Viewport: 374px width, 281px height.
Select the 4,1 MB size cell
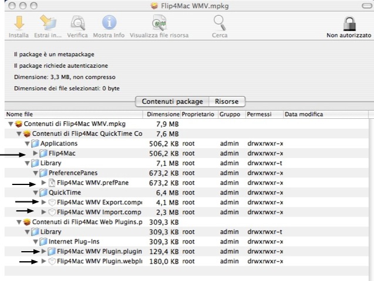[x=167, y=203]
